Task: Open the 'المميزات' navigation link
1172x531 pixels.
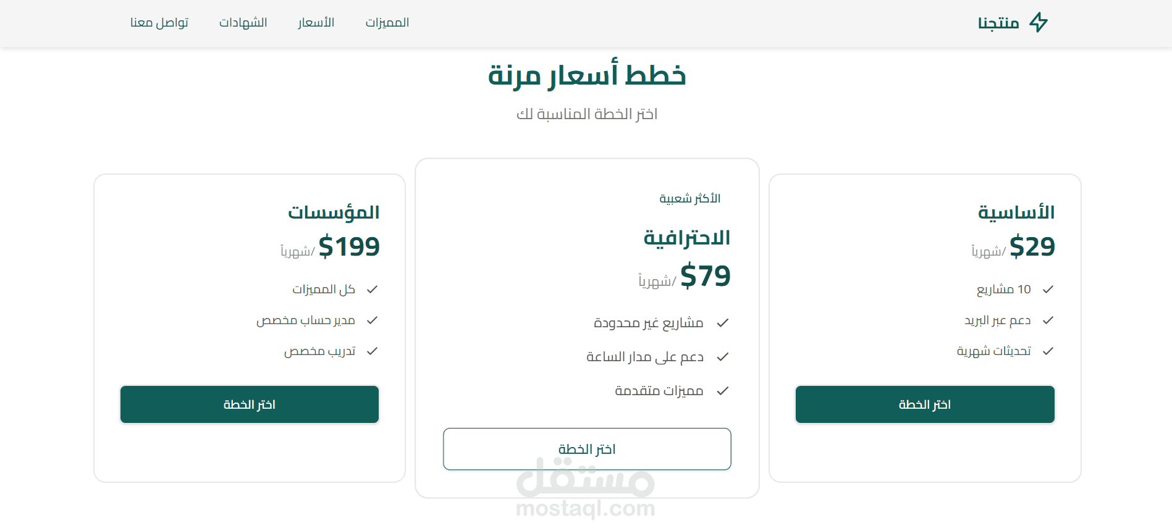Action: (387, 22)
